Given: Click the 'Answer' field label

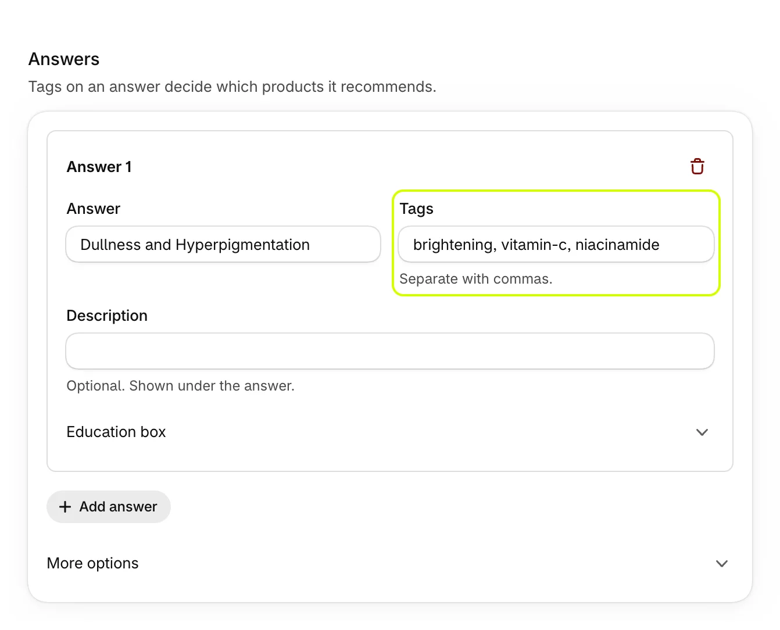Looking at the screenshot, I should [x=94, y=209].
